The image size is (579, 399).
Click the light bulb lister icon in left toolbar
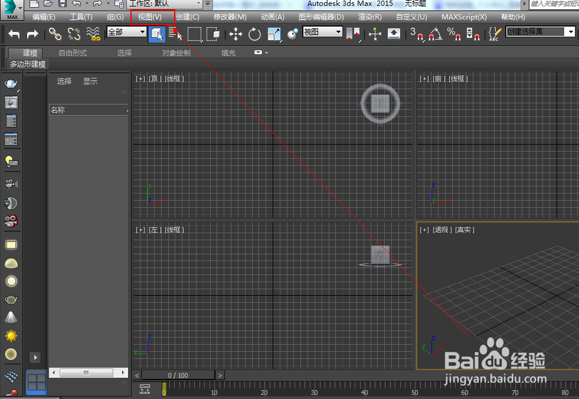coord(11,162)
